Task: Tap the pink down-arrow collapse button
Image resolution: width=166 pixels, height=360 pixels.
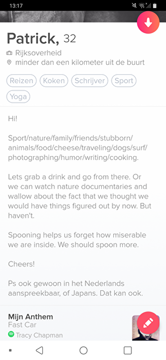Action: click(x=148, y=22)
